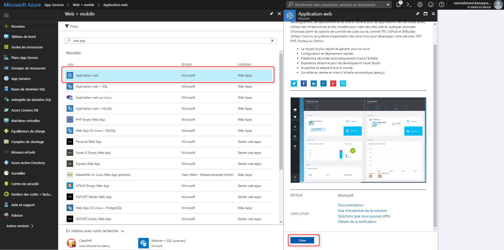Open the hamburger menu in sidebar
Image resolution: width=504 pixels, height=250 pixels.
[6, 16]
